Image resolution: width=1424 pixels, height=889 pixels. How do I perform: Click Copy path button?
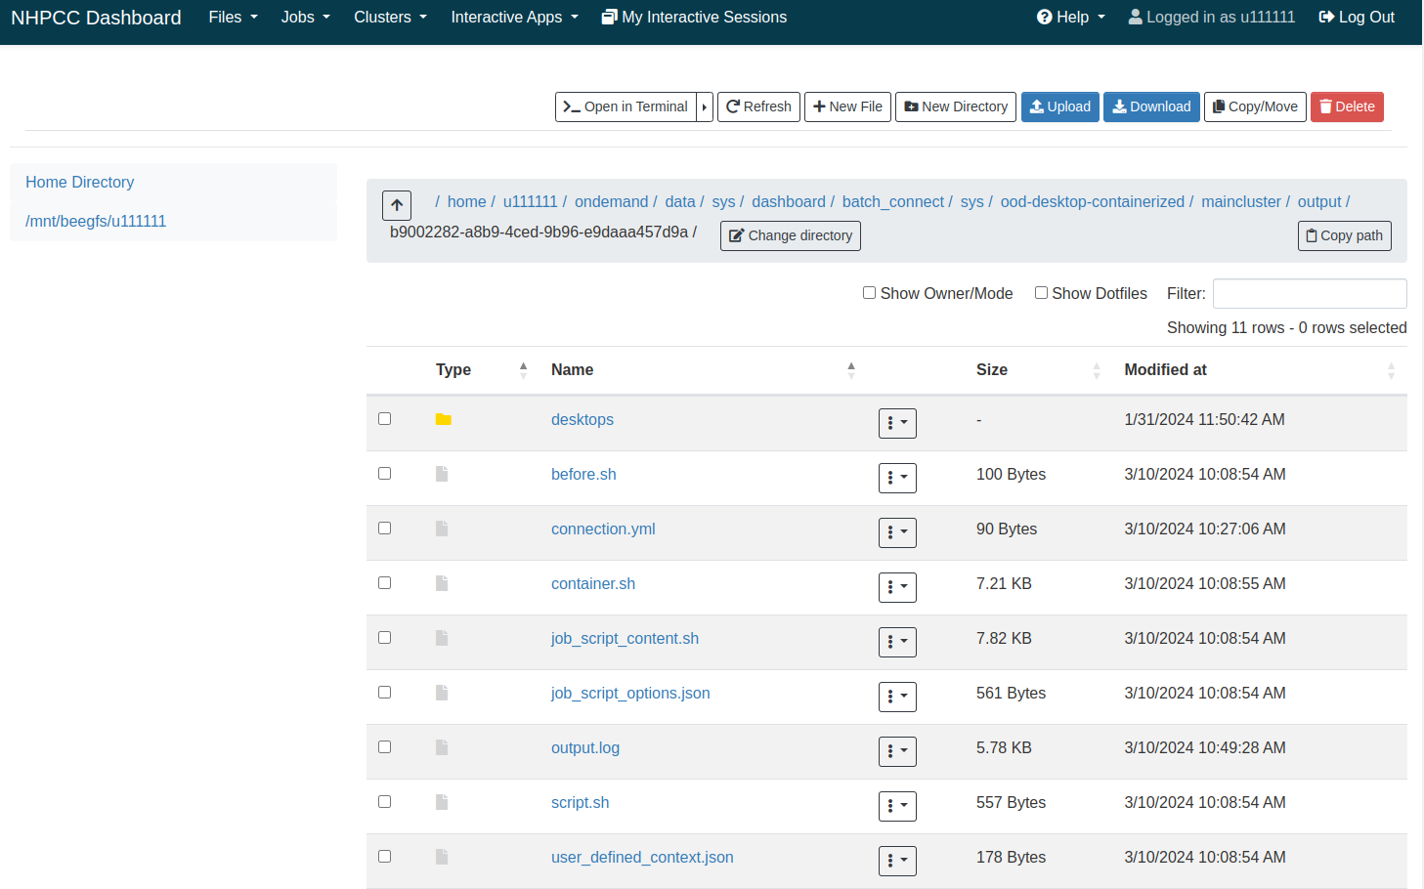1344,235
